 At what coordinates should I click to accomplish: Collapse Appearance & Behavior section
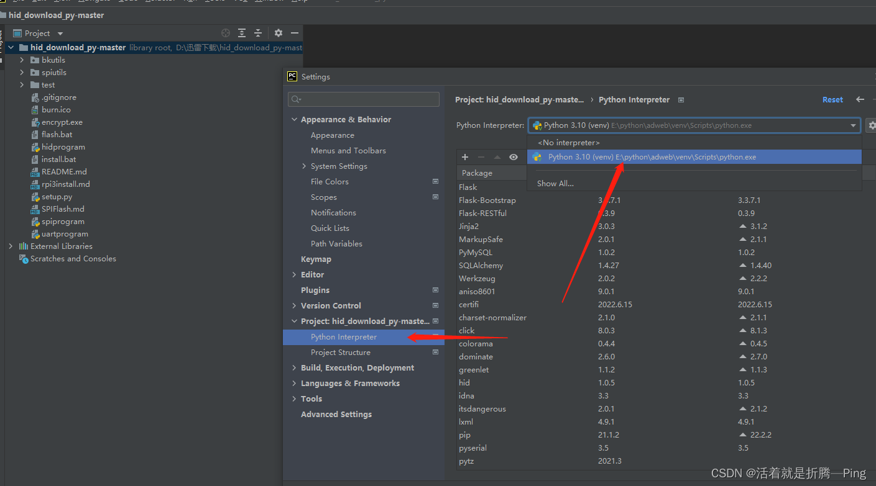[294, 119]
